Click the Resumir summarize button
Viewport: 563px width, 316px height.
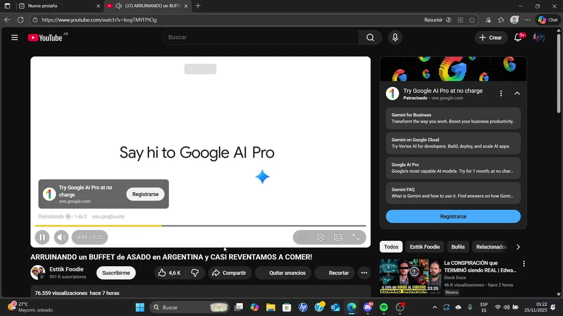tap(438, 20)
